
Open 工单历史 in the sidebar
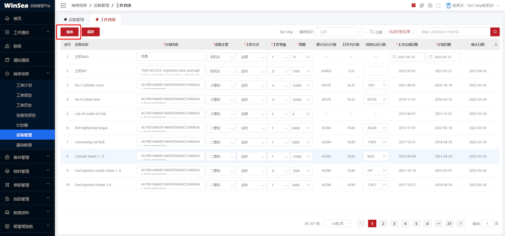tap(24, 105)
